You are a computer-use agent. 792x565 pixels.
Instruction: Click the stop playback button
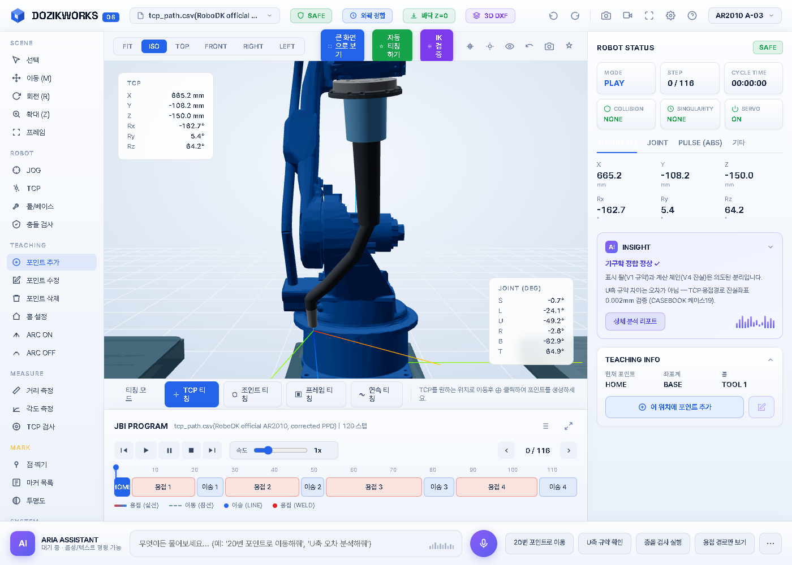(x=191, y=450)
